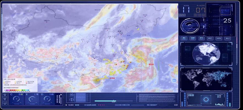Click the 00226.226 counter text
Screen dimensions: 243x110
tap(90, 105)
